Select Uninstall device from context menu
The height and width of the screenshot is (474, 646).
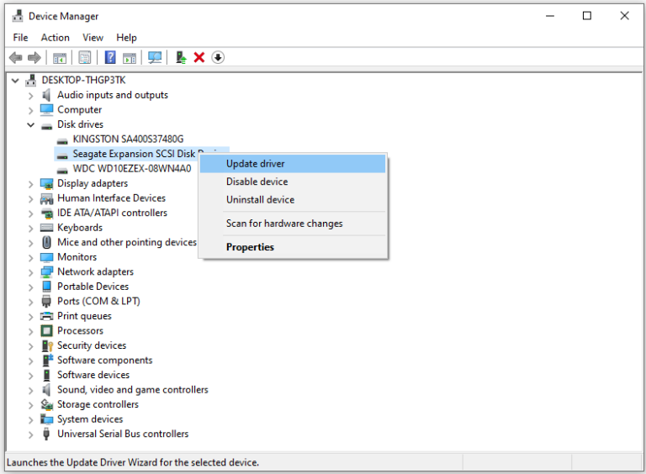293,199
